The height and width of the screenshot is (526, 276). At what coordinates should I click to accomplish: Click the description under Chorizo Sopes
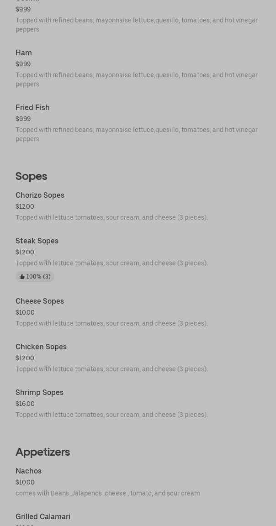tap(111, 218)
